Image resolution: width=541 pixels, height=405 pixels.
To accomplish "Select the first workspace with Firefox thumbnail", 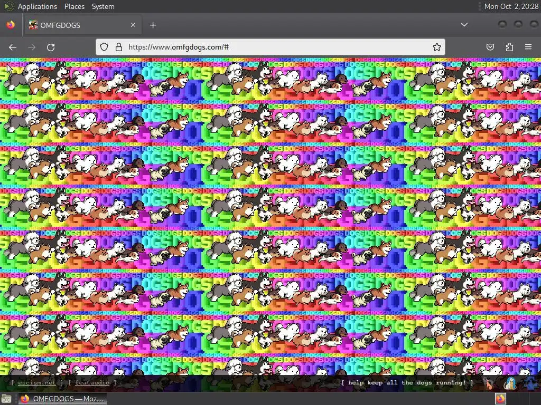I will click(501, 399).
